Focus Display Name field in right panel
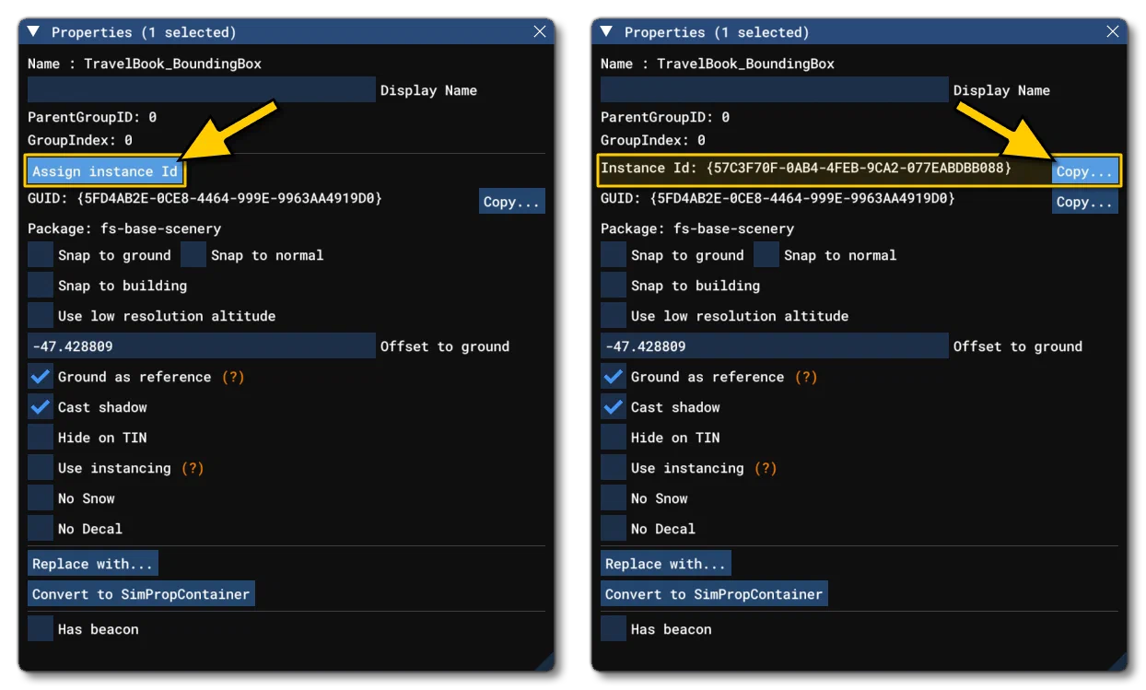Viewport: 1146px width, 690px height. [775, 89]
